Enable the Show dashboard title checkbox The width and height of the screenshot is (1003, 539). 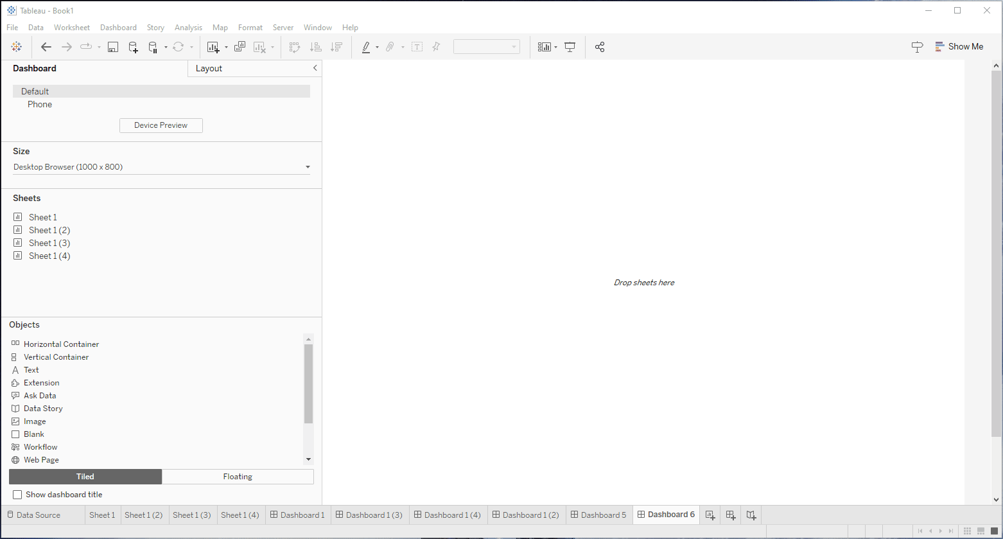click(17, 495)
